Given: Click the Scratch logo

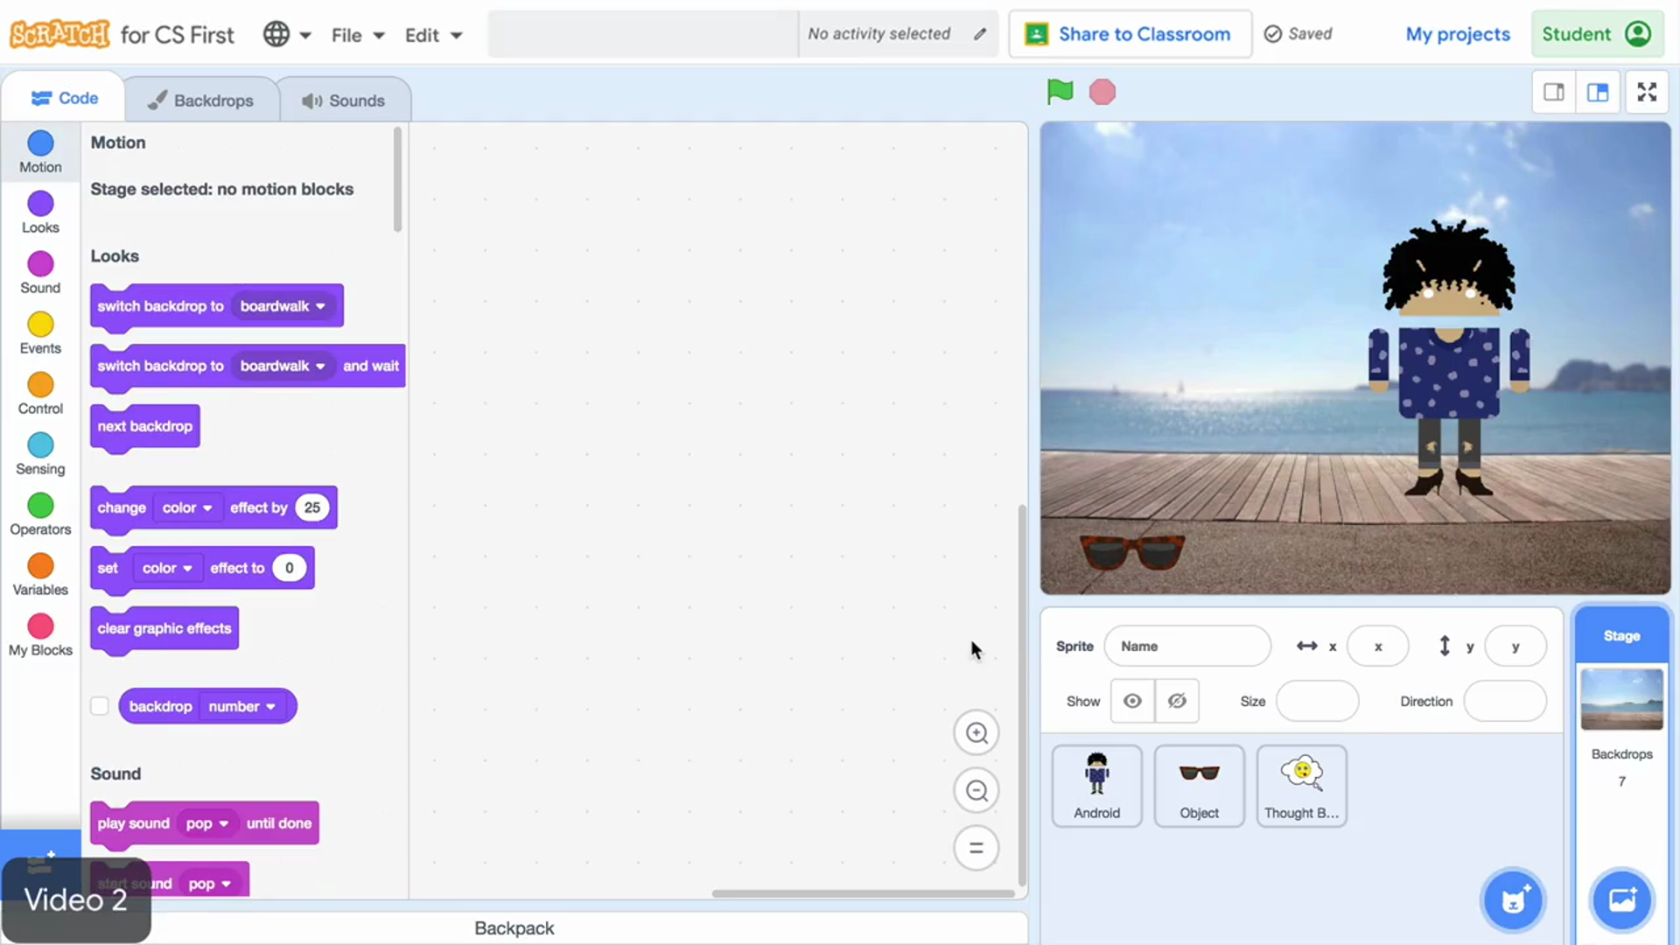Looking at the screenshot, I should [59, 34].
